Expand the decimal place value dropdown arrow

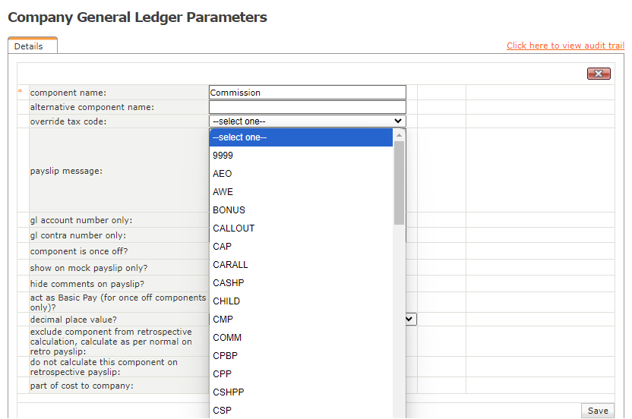coord(411,320)
